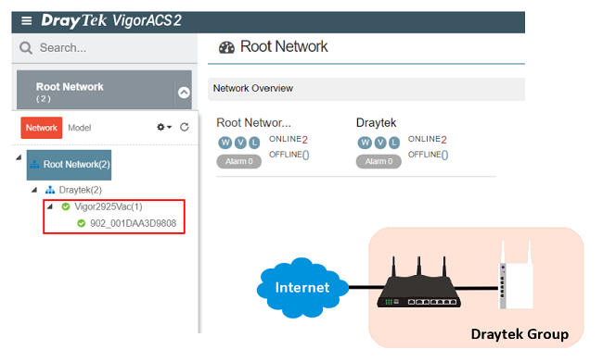Select the Network tab

(x=42, y=128)
